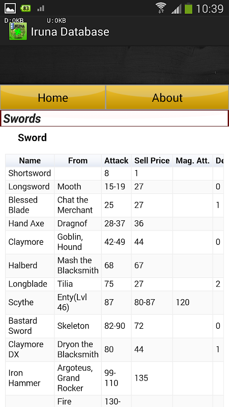Tap the green battery 83 notification icon
Viewport: 229px width, 407px height.
[x=25, y=8]
